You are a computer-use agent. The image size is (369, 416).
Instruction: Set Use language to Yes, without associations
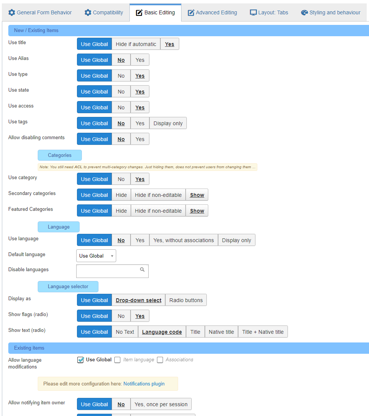[184, 240]
